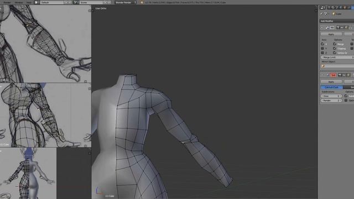Open the Help menu in the top bar
Screen dimensions: 354x199
coord(29,2)
